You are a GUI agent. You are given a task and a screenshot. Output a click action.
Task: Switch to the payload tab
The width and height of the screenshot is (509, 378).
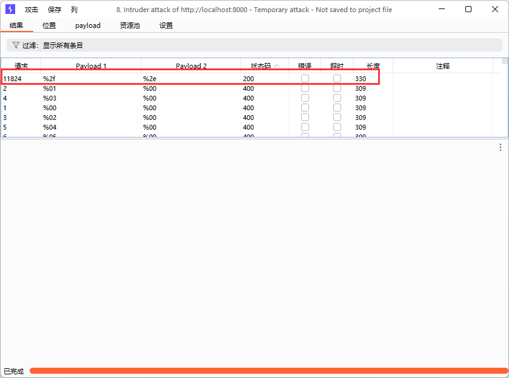point(88,25)
